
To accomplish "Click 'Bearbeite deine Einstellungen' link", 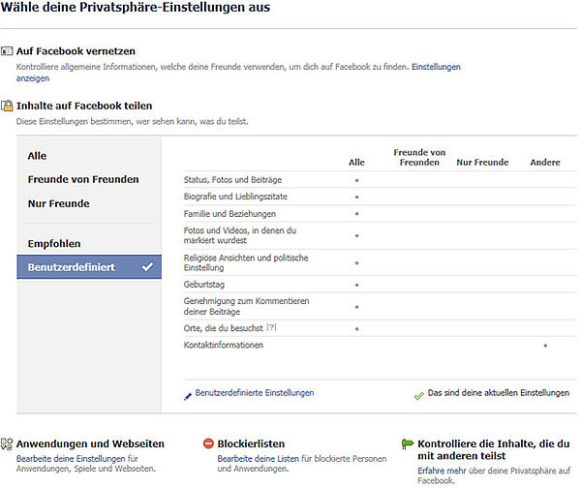I will point(71,458).
